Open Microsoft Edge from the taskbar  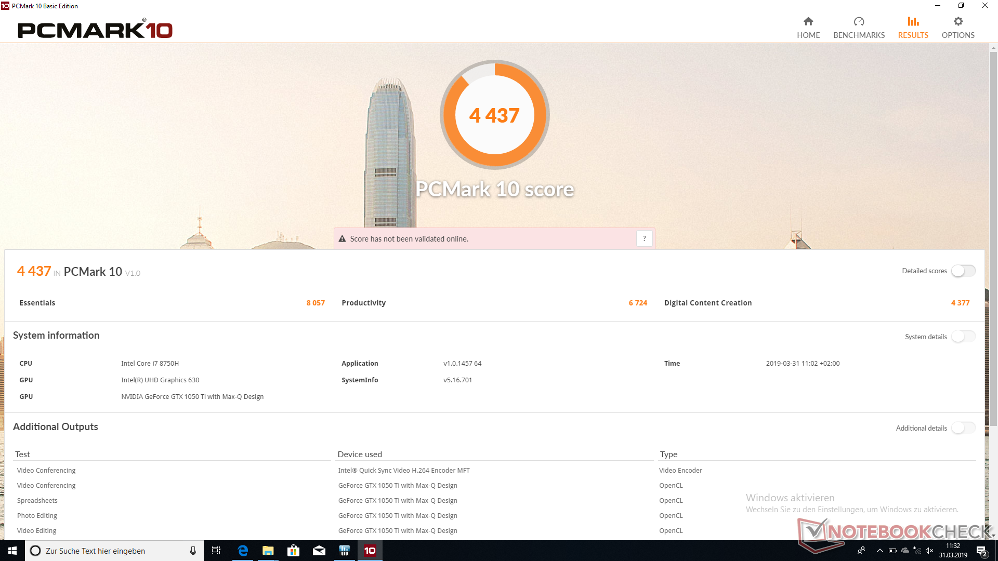(x=243, y=551)
